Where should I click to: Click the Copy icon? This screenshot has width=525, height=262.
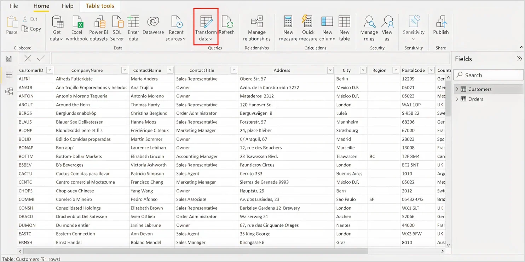[x=25, y=29]
